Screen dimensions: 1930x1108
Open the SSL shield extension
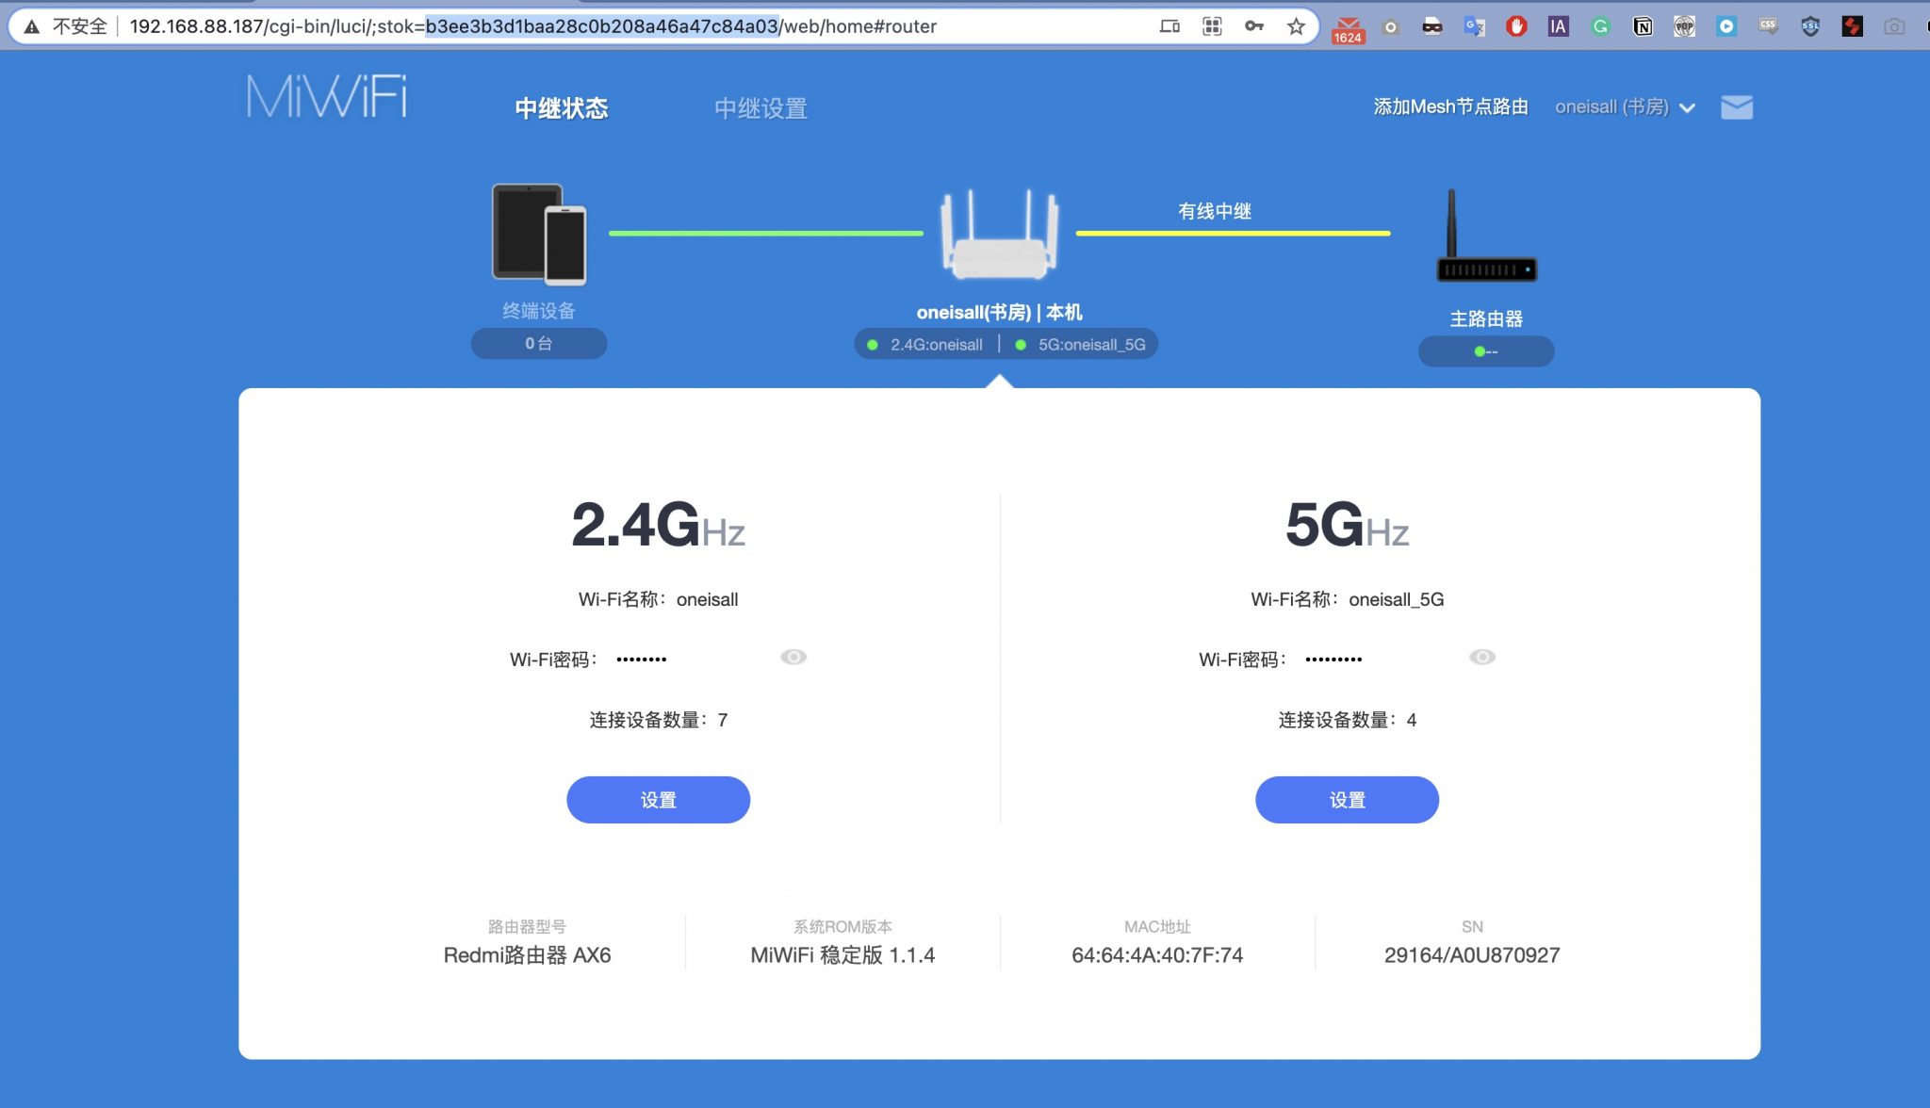1809,26
